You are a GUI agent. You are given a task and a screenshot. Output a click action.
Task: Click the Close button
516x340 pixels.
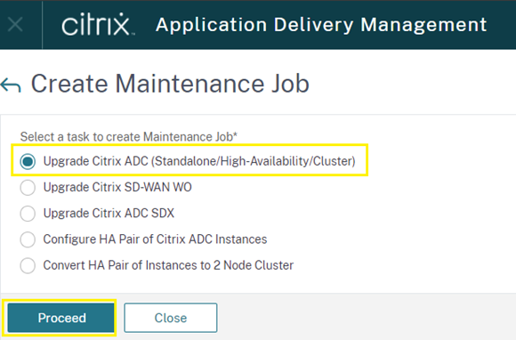coord(171,318)
